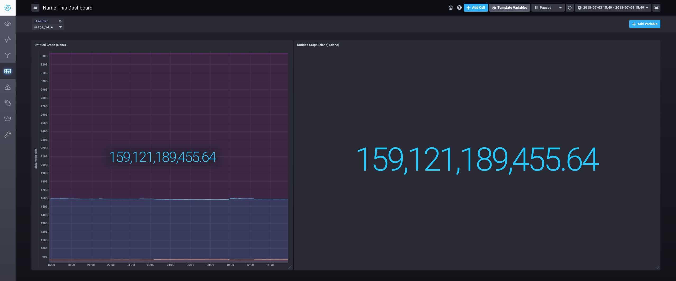
Task: Open Template Variables
Action: [510, 7]
